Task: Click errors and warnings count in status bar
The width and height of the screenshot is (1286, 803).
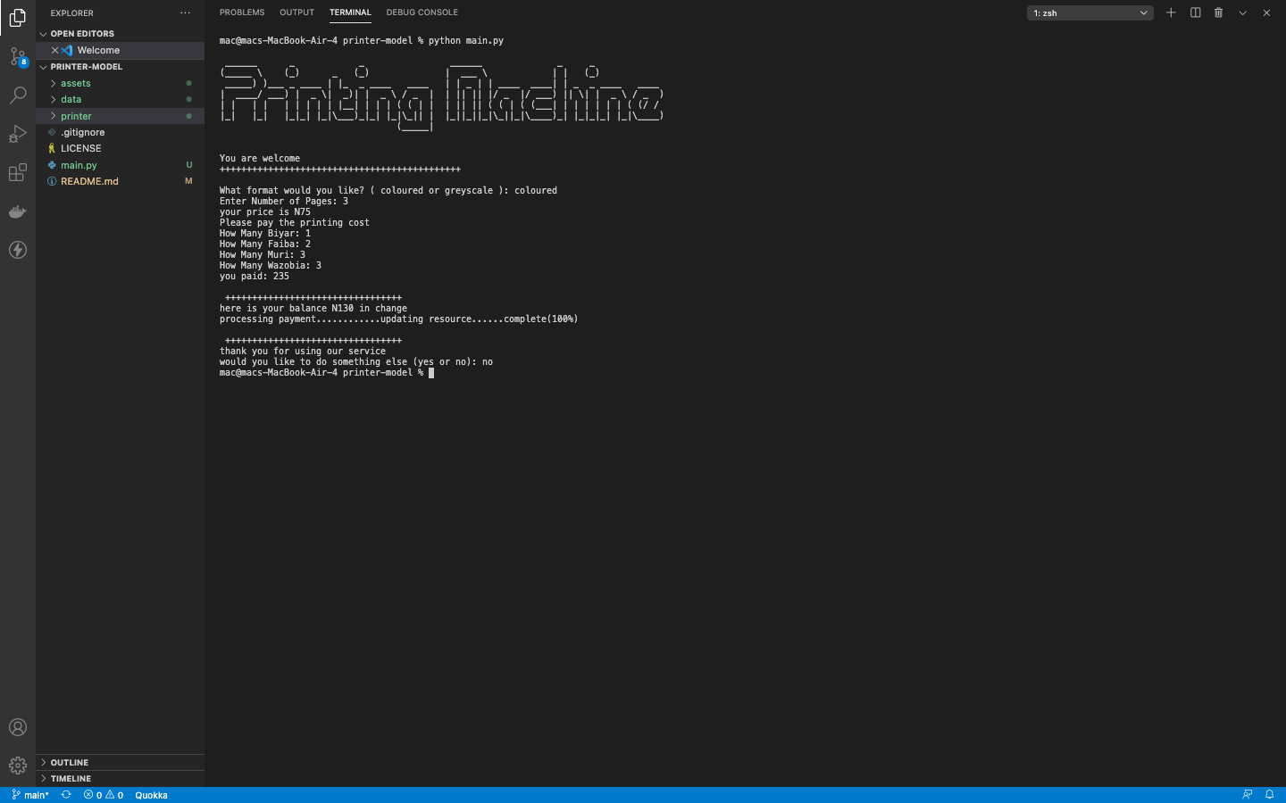Action: (104, 795)
